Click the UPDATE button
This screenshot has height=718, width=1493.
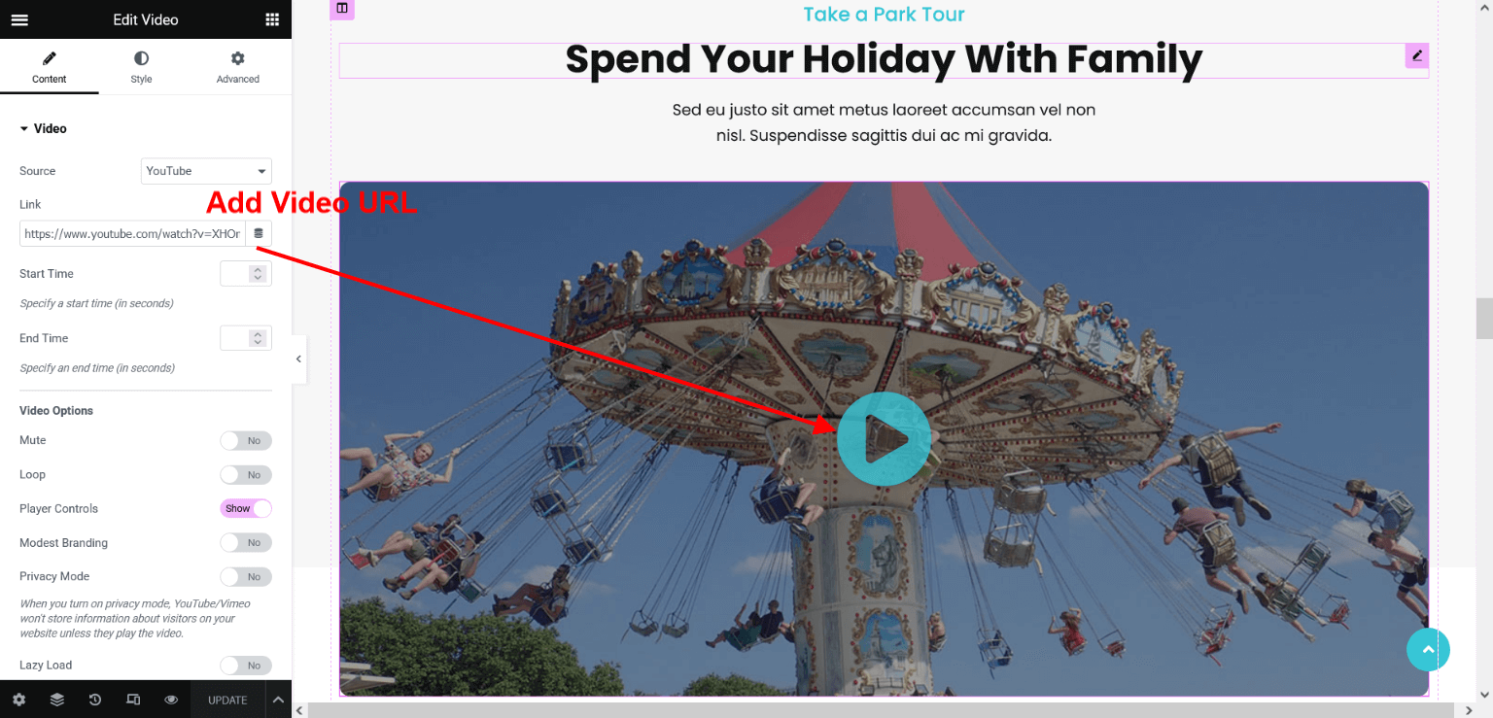(227, 700)
